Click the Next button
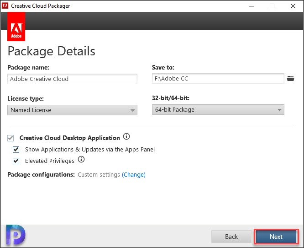Image resolution: width=304 pixels, height=248 pixels. pyautogui.click(x=276, y=237)
